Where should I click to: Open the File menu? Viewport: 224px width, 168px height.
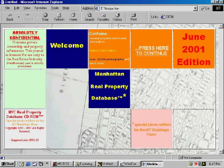[x=7, y=8]
